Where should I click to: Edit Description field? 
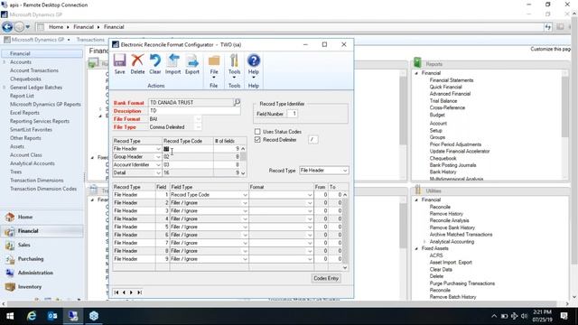194,111
